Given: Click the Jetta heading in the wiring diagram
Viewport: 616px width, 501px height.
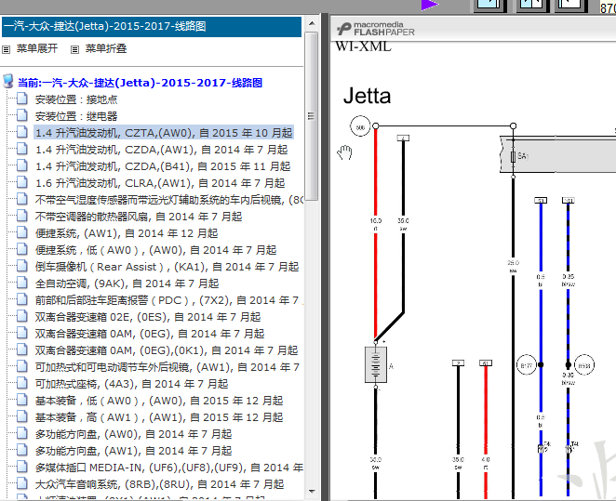Looking at the screenshot, I should click(x=367, y=96).
